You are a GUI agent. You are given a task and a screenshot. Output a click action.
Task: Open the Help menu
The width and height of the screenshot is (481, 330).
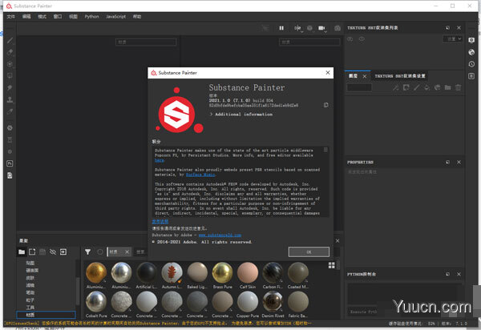137,17
